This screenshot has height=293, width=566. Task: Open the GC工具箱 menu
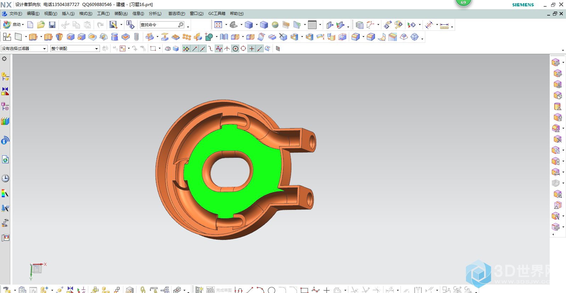pos(217,14)
